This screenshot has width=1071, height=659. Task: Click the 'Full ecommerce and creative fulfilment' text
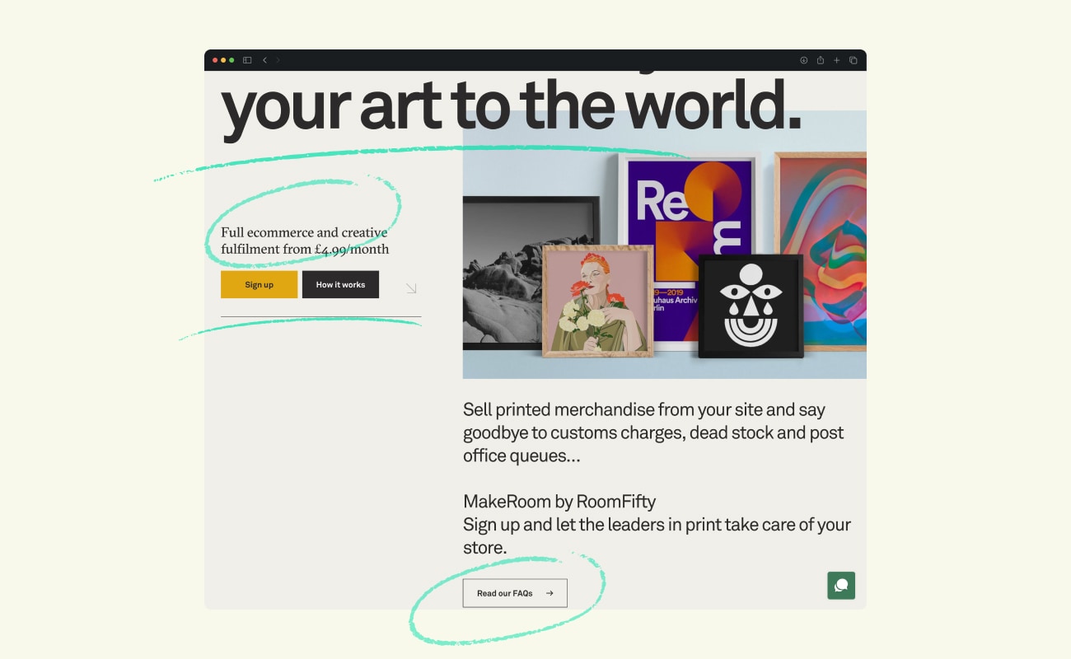305,241
